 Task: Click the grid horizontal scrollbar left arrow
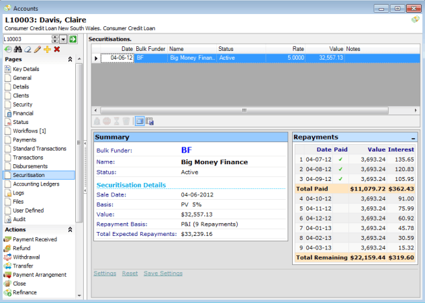pyautogui.click(x=95, y=111)
